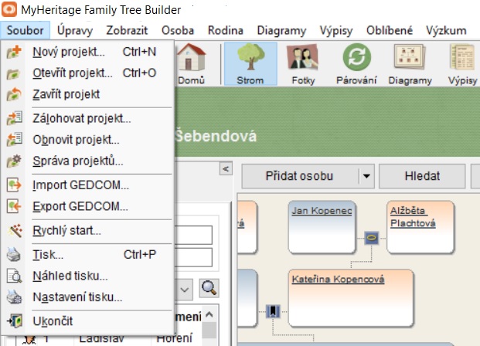Image resolution: width=480 pixels, height=346 pixels.
Task: Select Nový projekt menu entry
Action: click(x=69, y=53)
